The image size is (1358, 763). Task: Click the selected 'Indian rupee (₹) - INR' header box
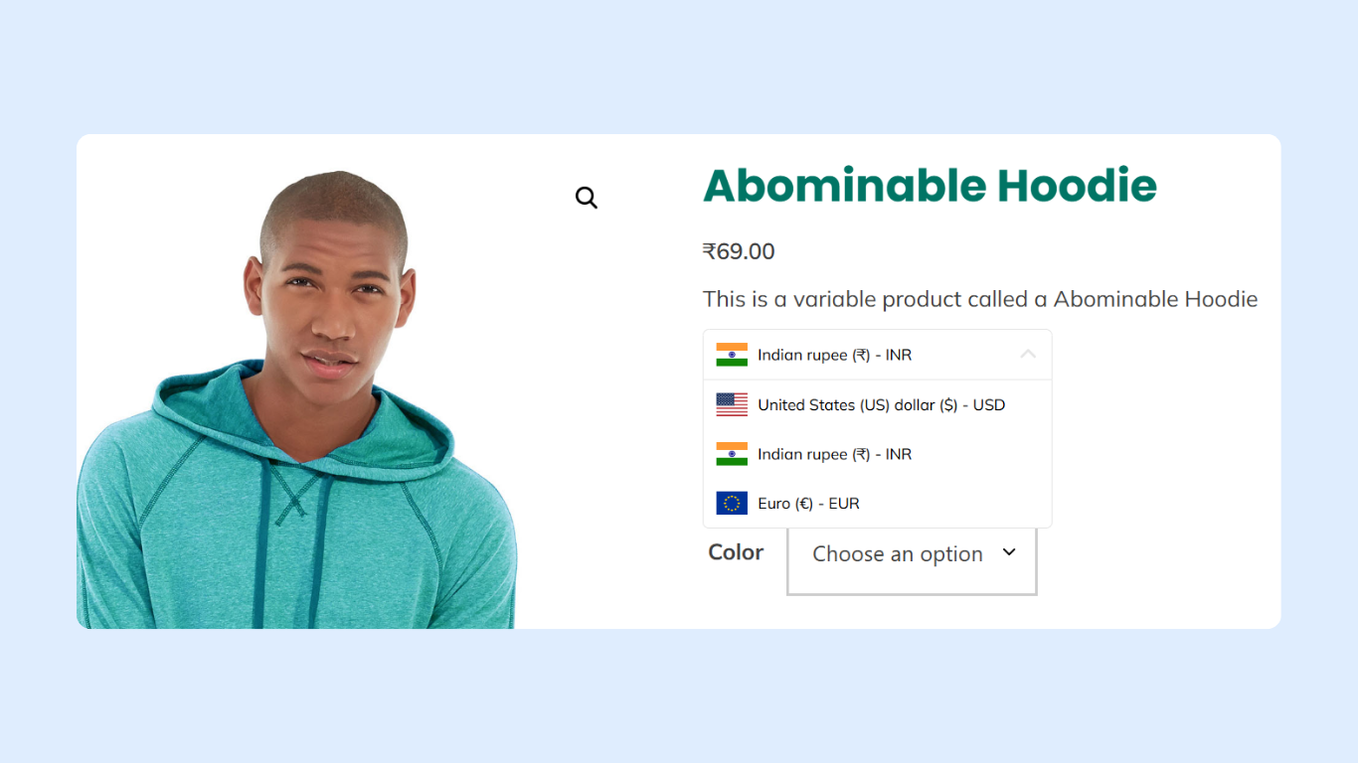pyautogui.click(x=877, y=355)
